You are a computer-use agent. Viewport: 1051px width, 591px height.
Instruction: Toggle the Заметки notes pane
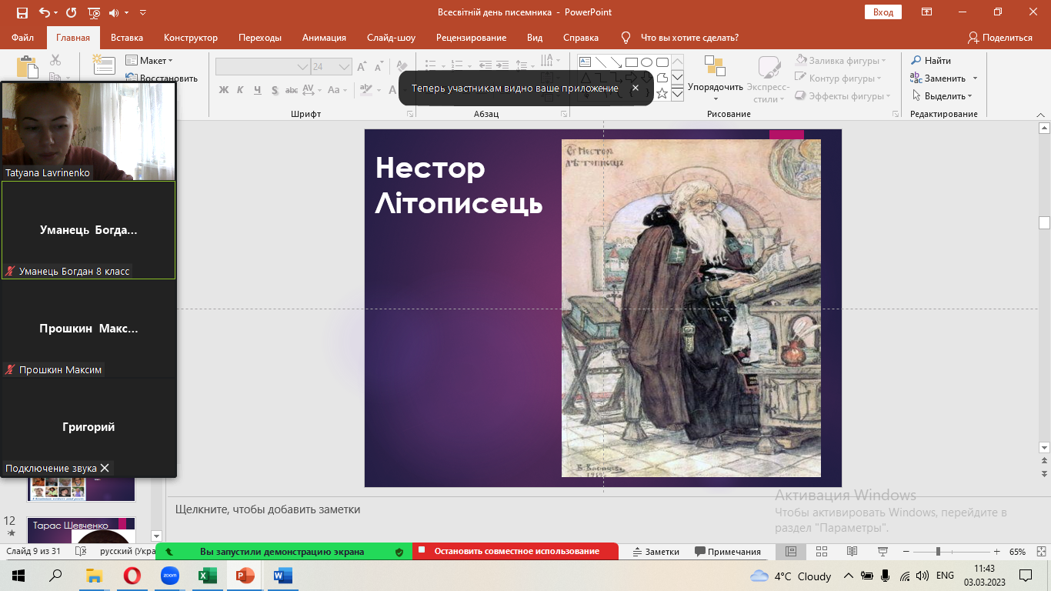[x=656, y=552]
